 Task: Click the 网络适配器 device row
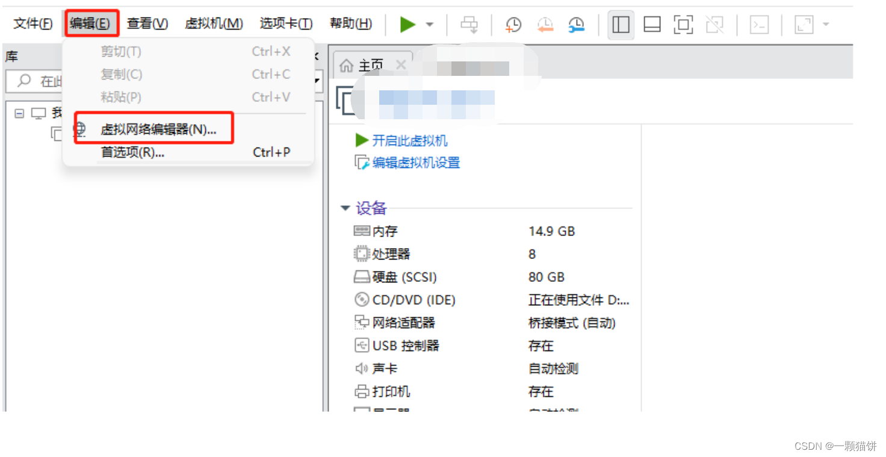[491, 323]
